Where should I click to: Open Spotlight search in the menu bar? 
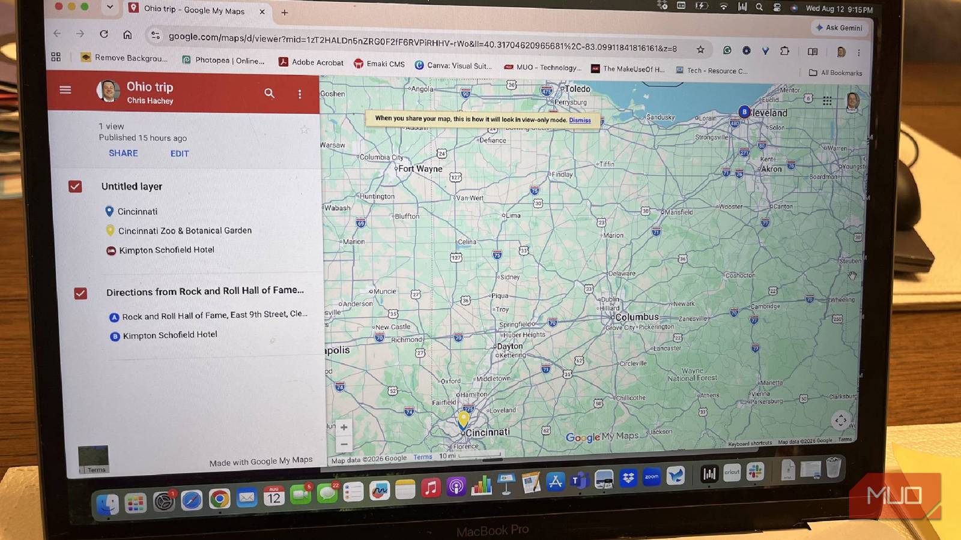click(x=759, y=7)
